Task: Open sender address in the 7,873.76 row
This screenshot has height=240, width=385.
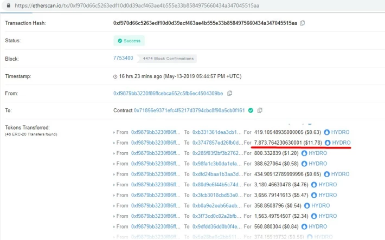Action: coord(156,142)
